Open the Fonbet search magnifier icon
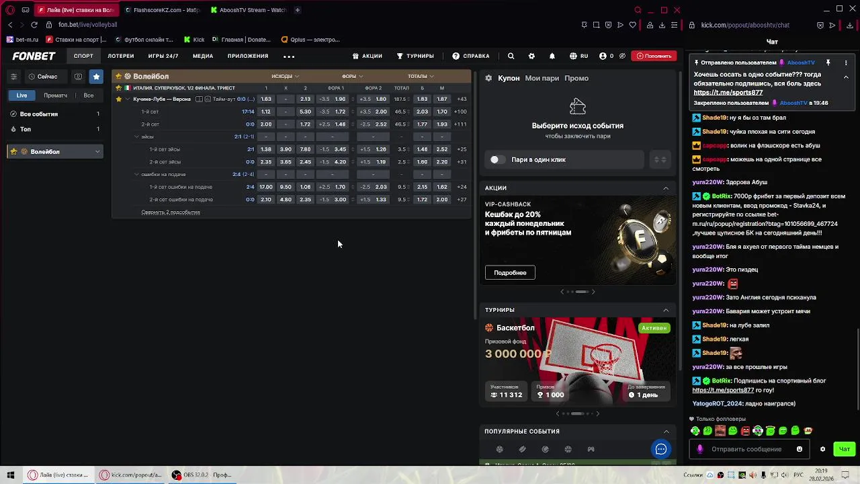 coord(511,56)
